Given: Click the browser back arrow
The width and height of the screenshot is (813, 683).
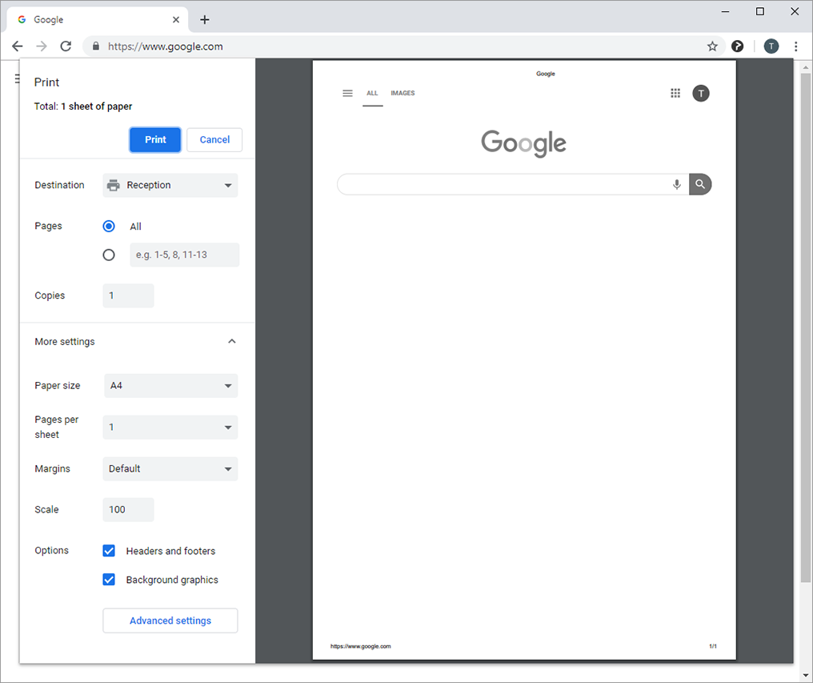Looking at the screenshot, I should pyautogui.click(x=18, y=46).
